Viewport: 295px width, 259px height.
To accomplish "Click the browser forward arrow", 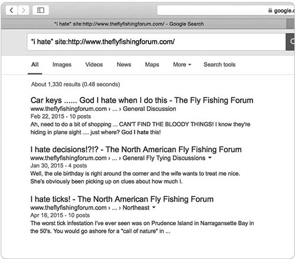I will (24, 10).
